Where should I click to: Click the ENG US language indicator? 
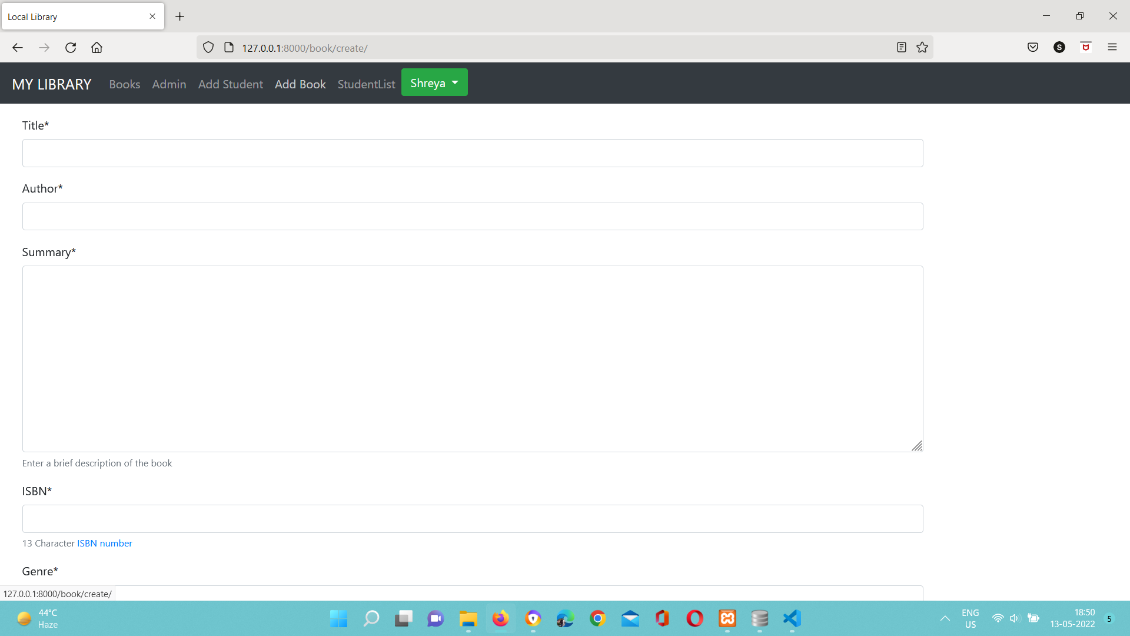pos(970,619)
